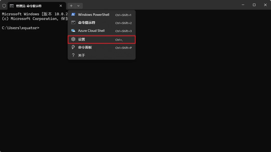
Task: Open Azure Cloud Shell profile
Action: [102, 31]
